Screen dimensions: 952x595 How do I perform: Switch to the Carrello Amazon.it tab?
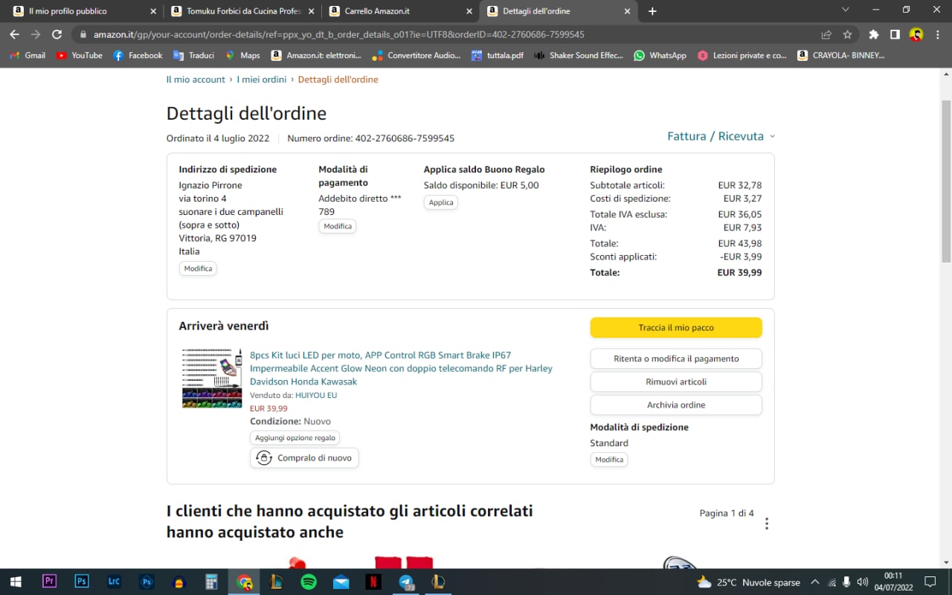(x=377, y=11)
